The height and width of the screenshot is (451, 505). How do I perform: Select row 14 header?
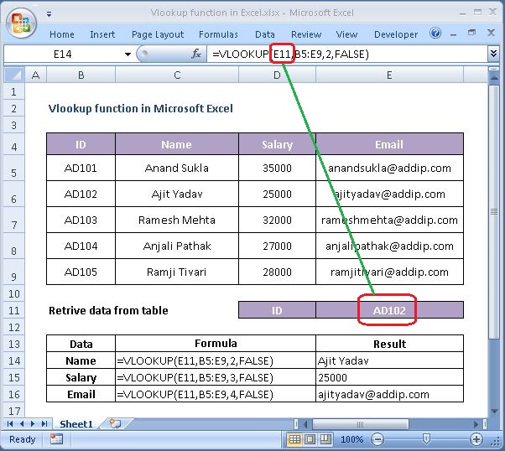[x=14, y=360]
